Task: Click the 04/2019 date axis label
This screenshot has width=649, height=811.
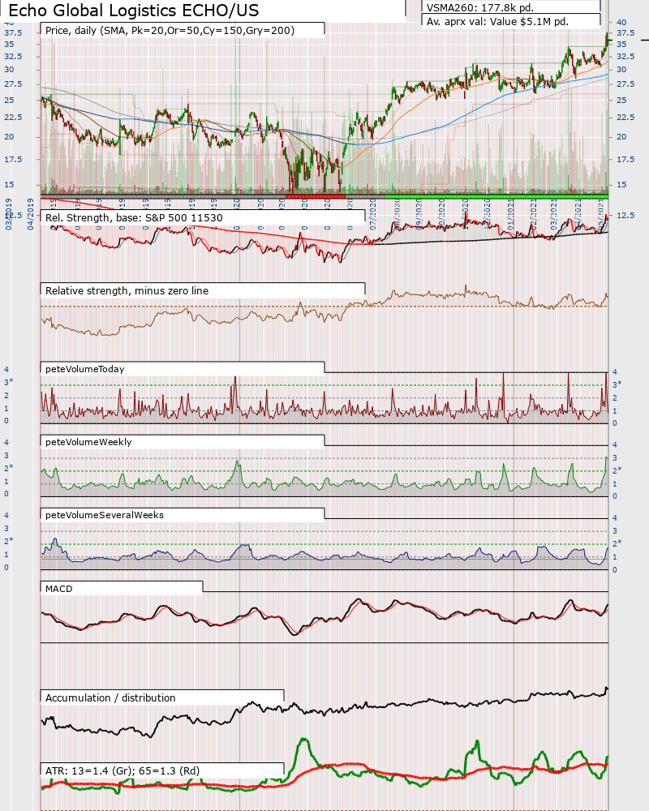Action: (x=31, y=213)
